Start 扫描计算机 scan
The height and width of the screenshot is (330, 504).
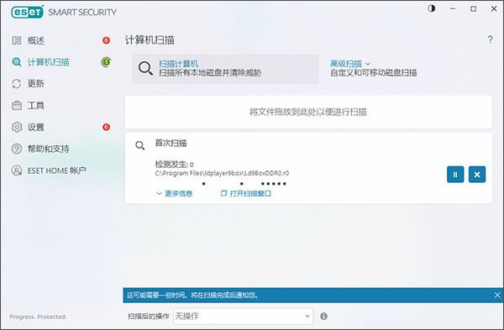pos(225,69)
